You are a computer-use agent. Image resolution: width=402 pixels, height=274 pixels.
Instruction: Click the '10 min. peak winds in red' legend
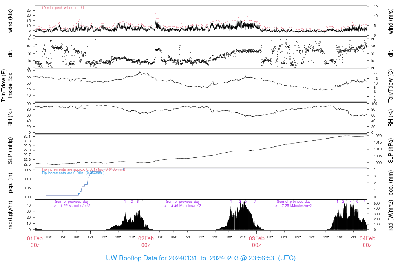62,8
